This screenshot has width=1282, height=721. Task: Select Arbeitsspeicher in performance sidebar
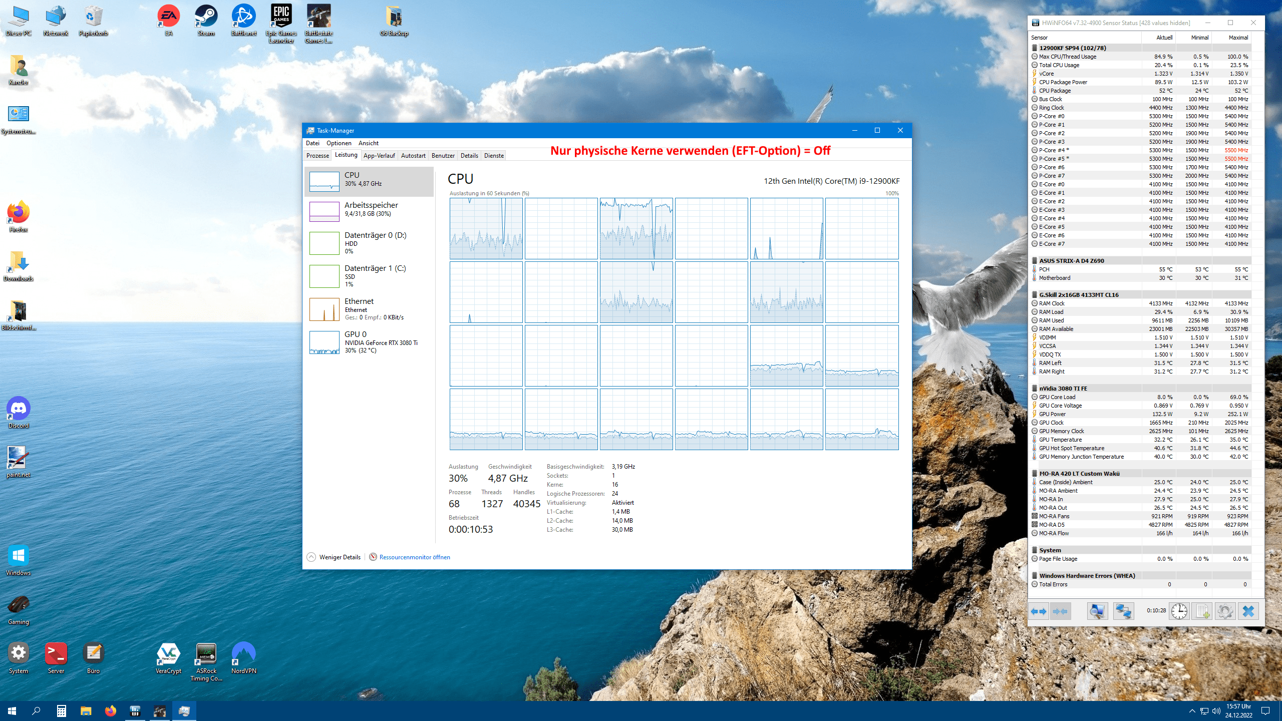click(369, 211)
